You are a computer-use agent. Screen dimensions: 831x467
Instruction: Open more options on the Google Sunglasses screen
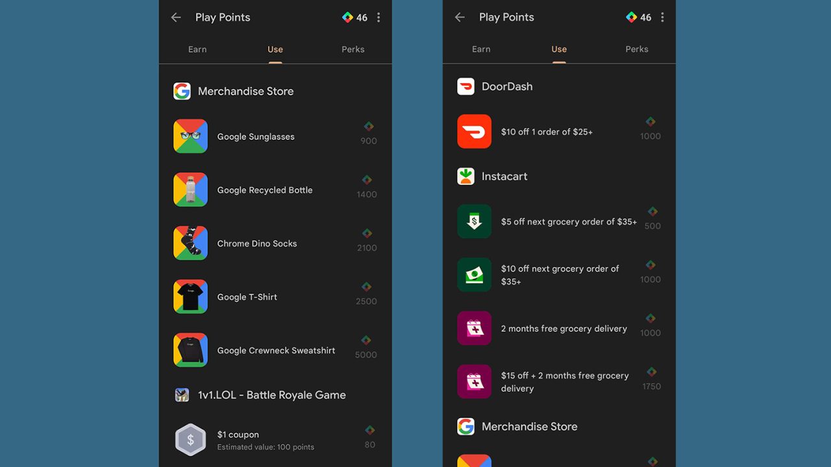click(378, 18)
